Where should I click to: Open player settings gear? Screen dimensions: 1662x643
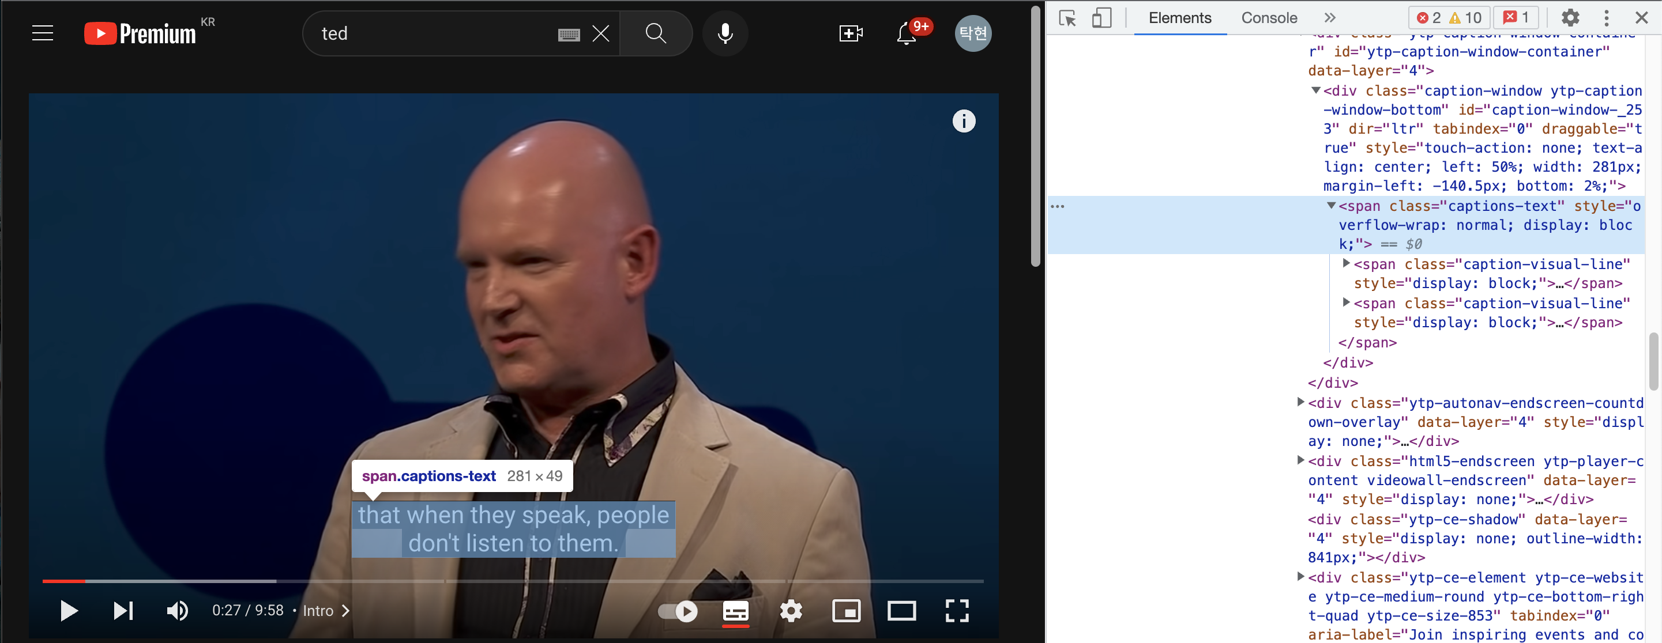[791, 610]
